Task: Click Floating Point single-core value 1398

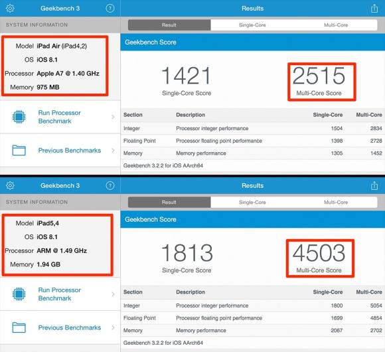Action: click(337, 141)
